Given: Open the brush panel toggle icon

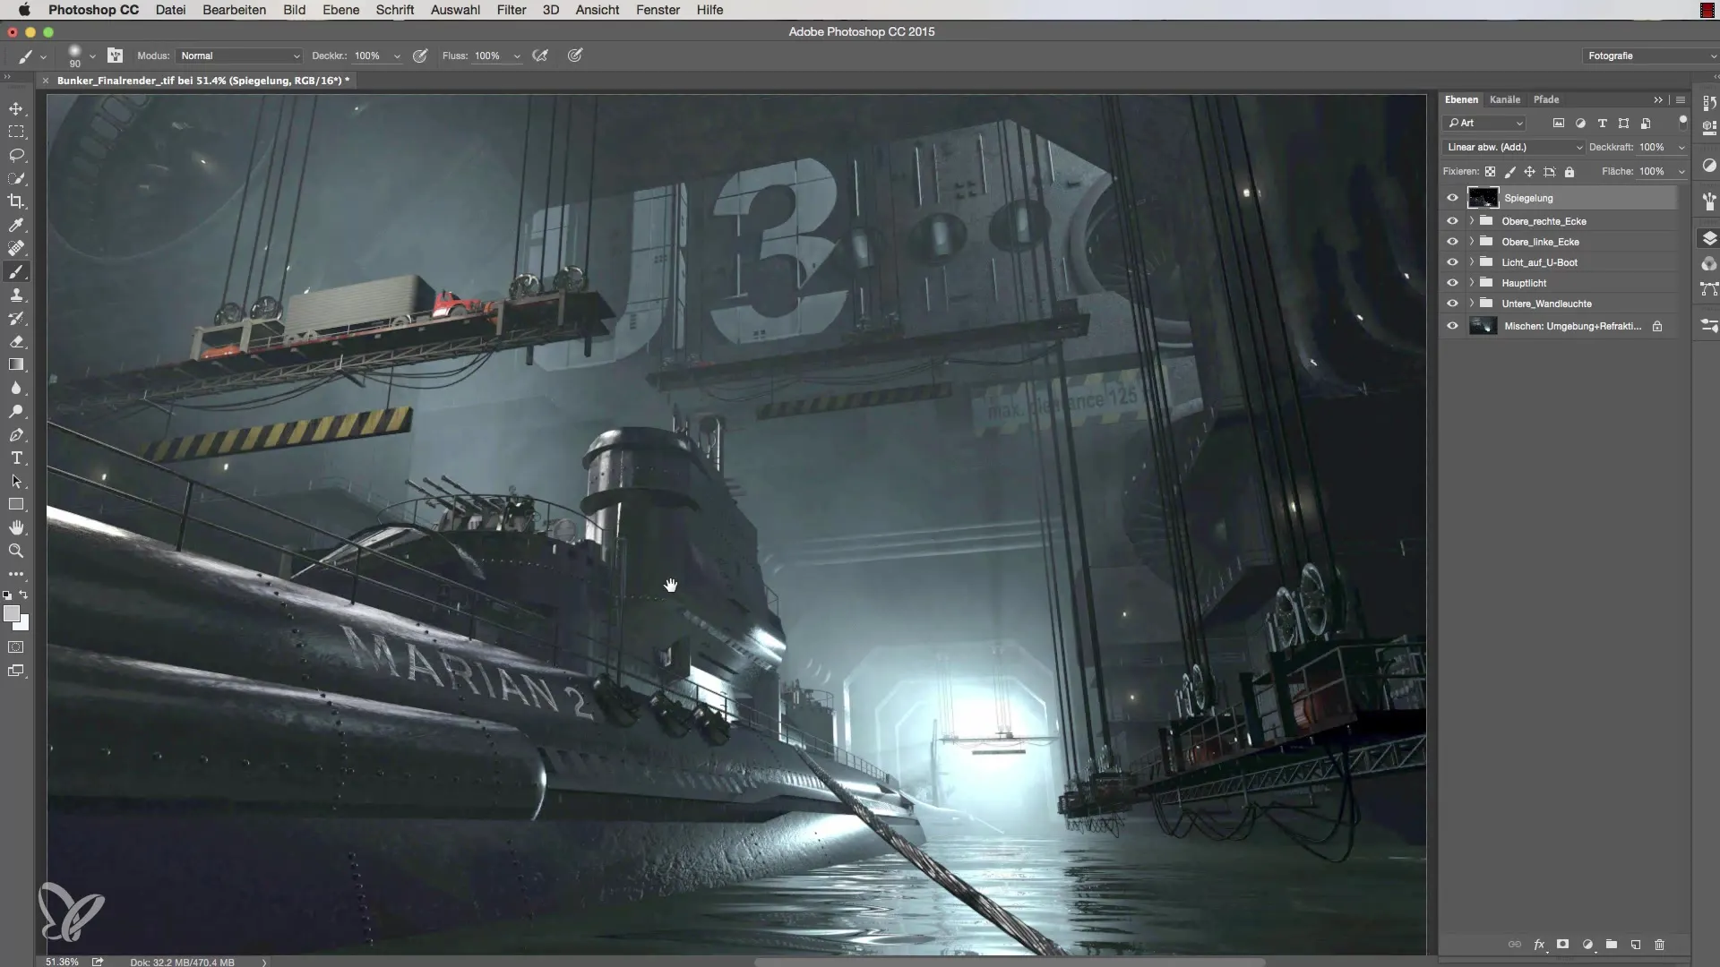Looking at the screenshot, I should [x=115, y=56].
